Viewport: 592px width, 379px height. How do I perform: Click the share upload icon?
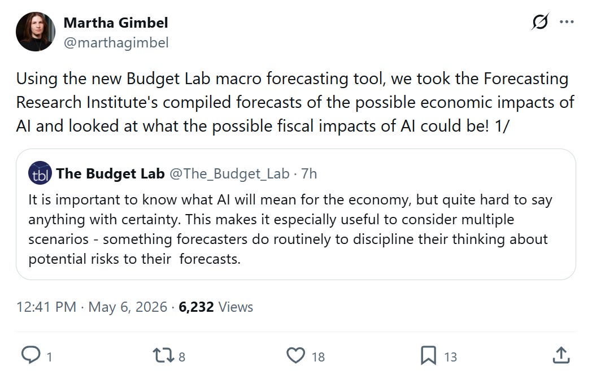[561, 356]
